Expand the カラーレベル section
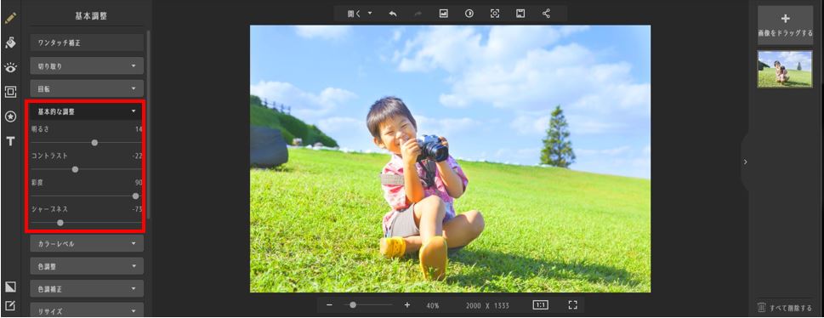 [87, 243]
